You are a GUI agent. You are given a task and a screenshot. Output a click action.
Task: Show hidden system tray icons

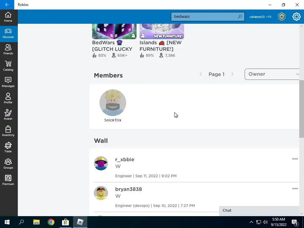(x=251, y=222)
